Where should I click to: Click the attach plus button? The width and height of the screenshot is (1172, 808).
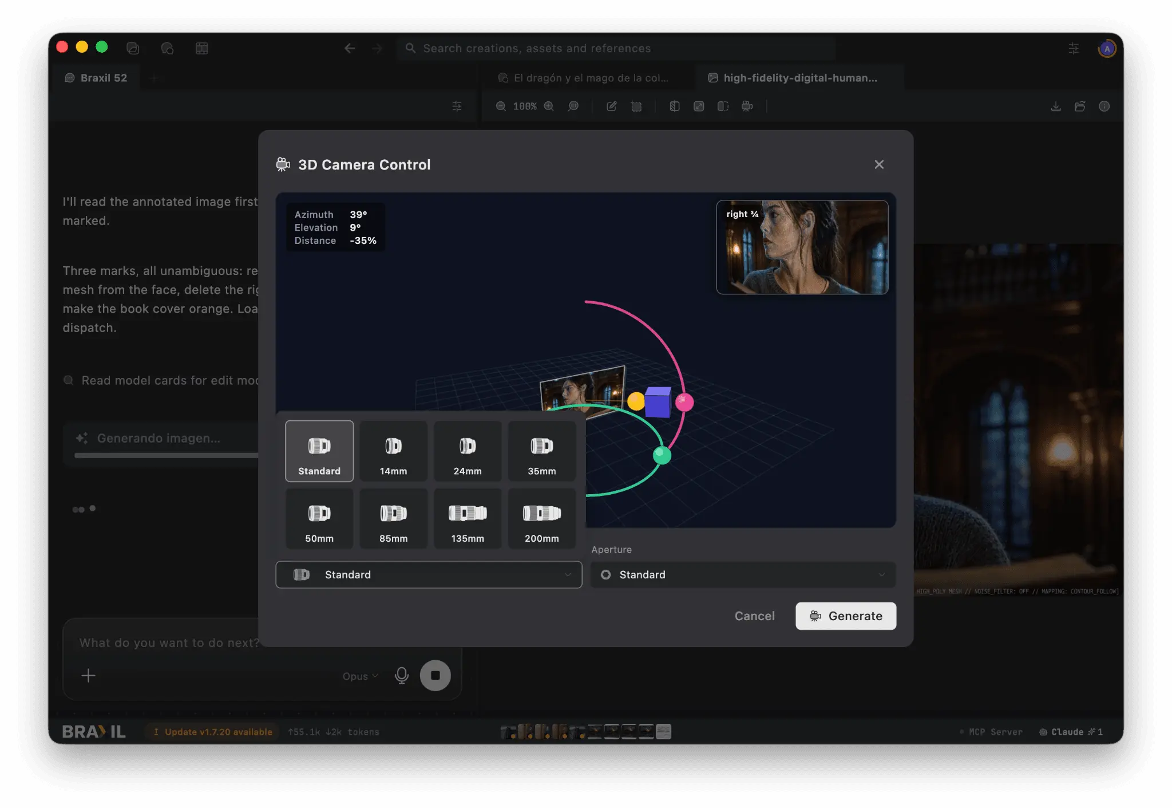[88, 676]
